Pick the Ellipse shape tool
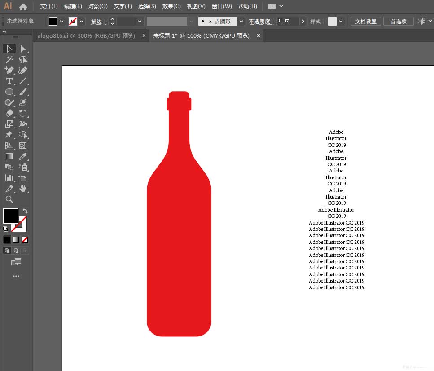 pyautogui.click(x=9, y=92)
